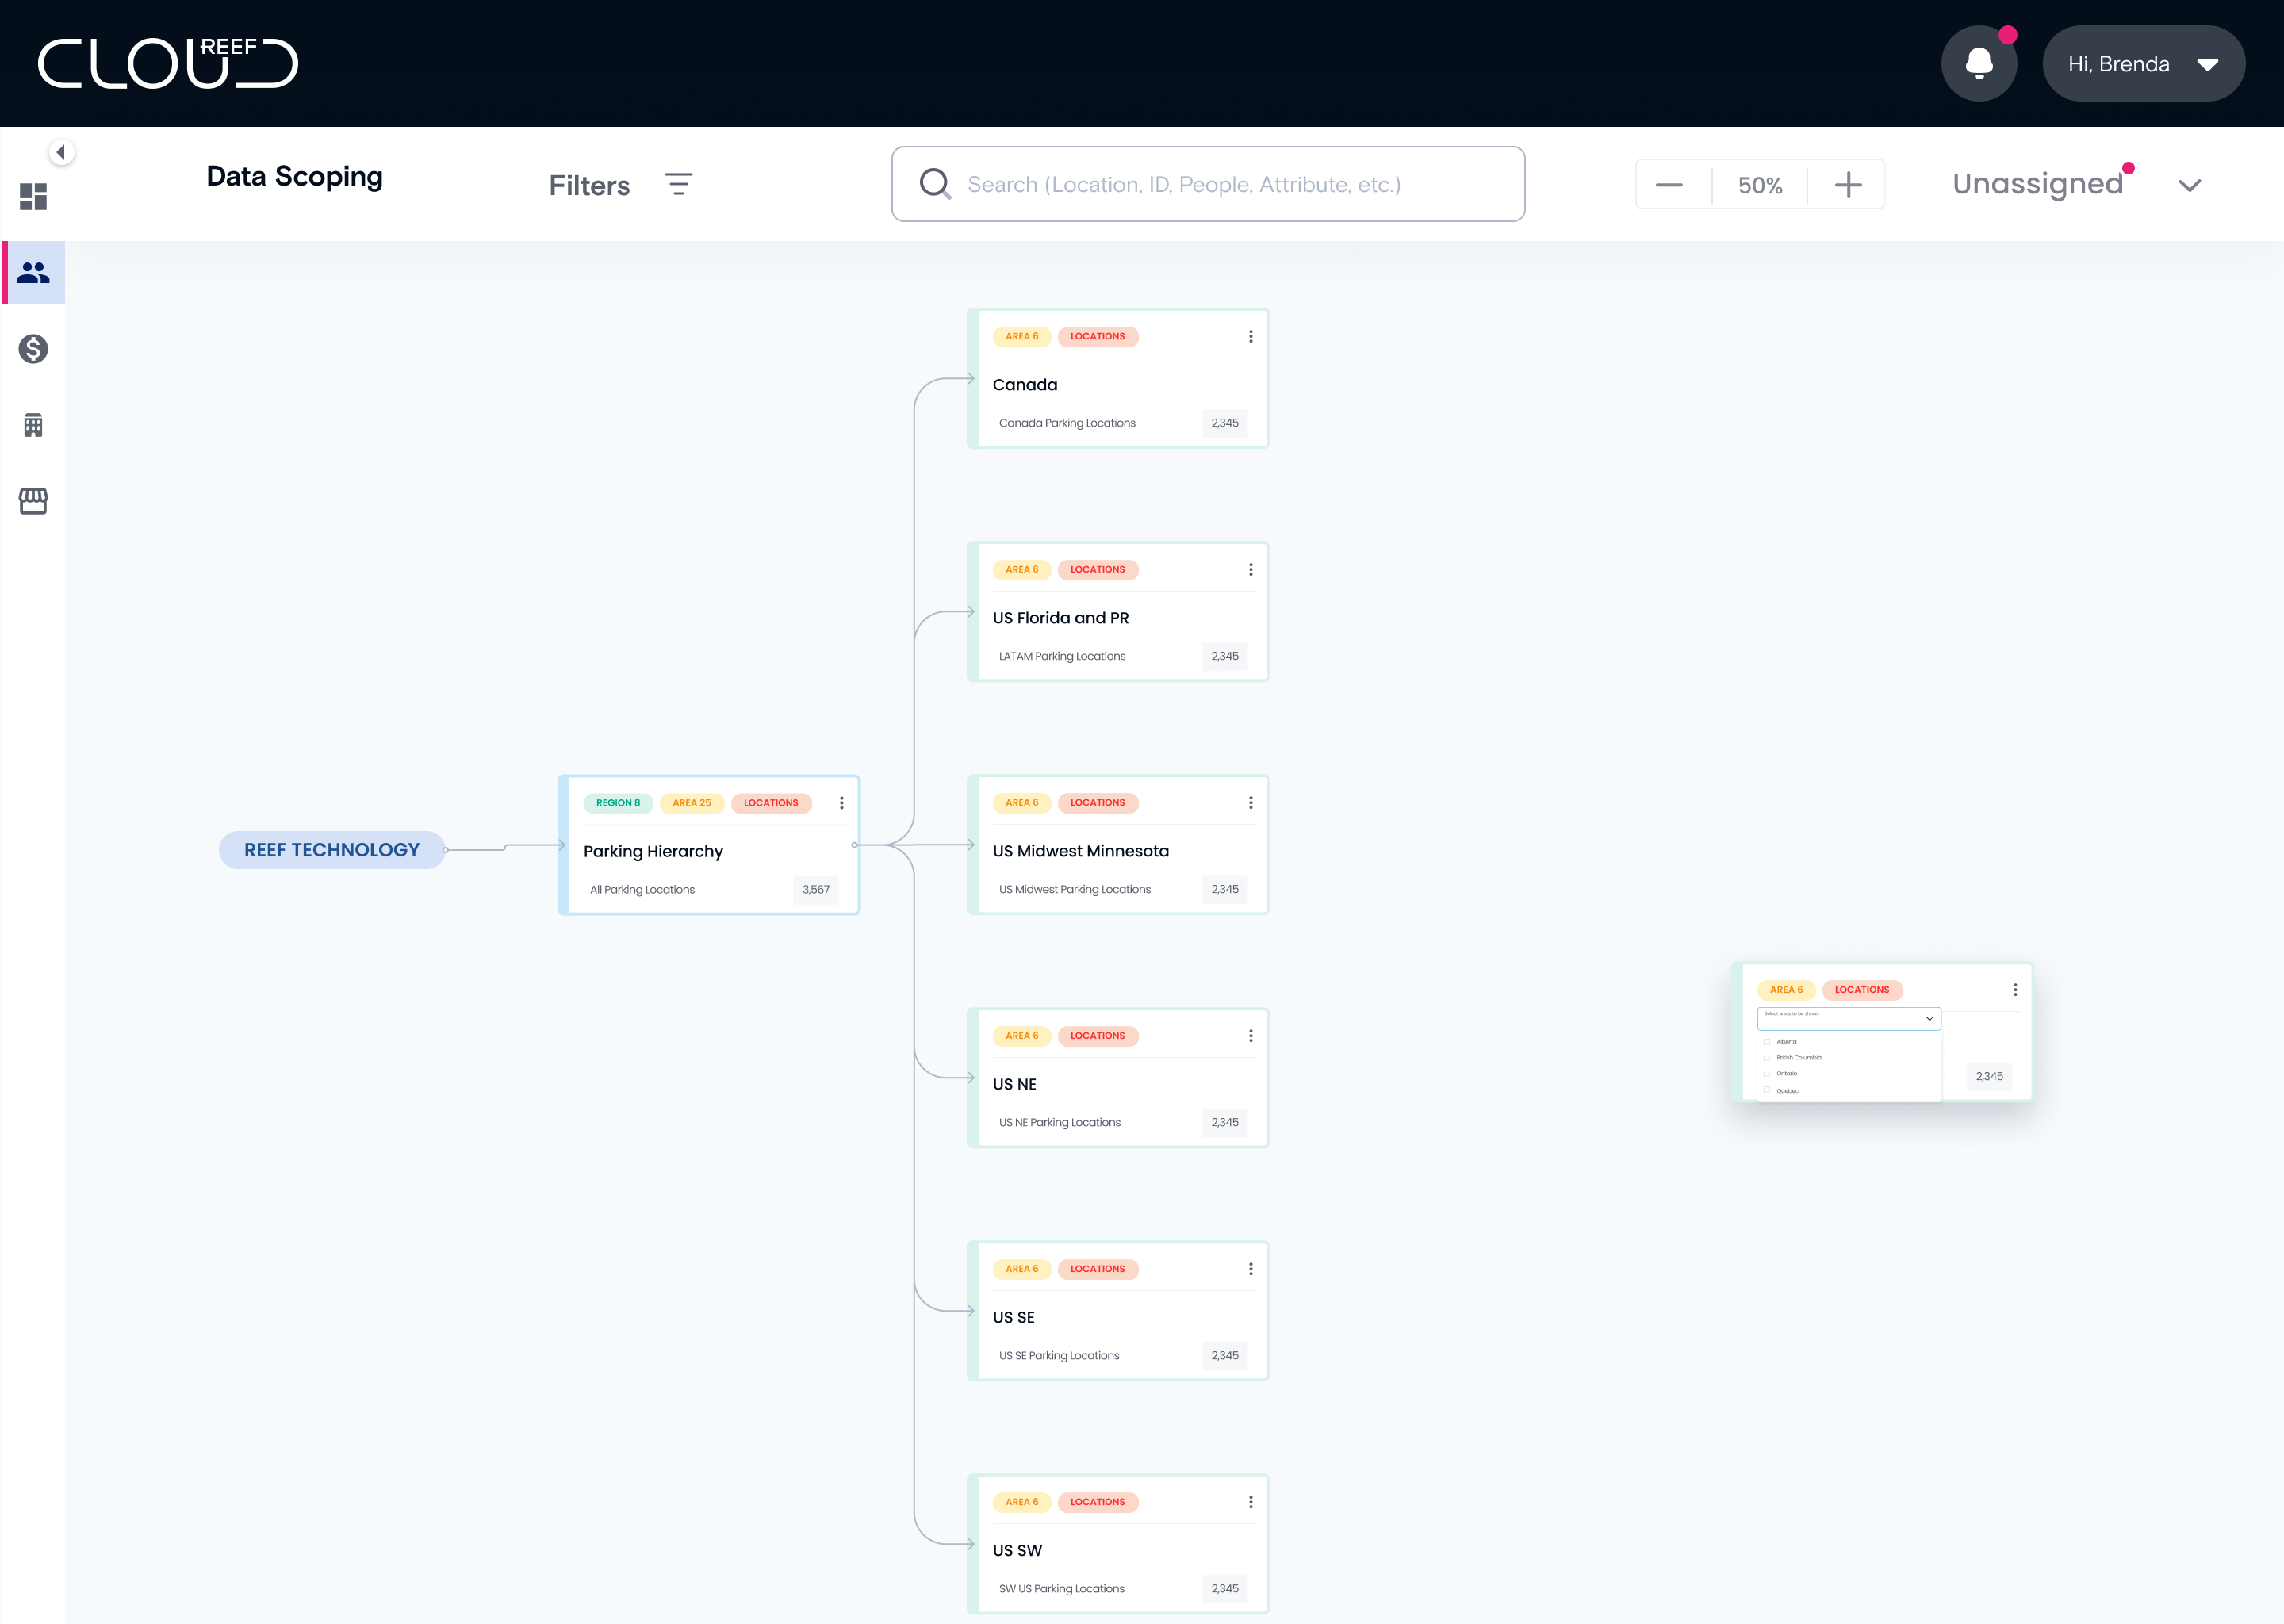The height and width of the screenshot is (1624, 2284).
Task: Open Parking Hierarchy card kebab menu
Action: point(841,803)
